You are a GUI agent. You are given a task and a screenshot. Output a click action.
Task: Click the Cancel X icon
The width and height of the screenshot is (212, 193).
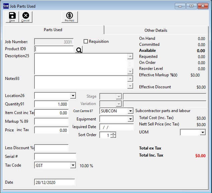(25, 16)
